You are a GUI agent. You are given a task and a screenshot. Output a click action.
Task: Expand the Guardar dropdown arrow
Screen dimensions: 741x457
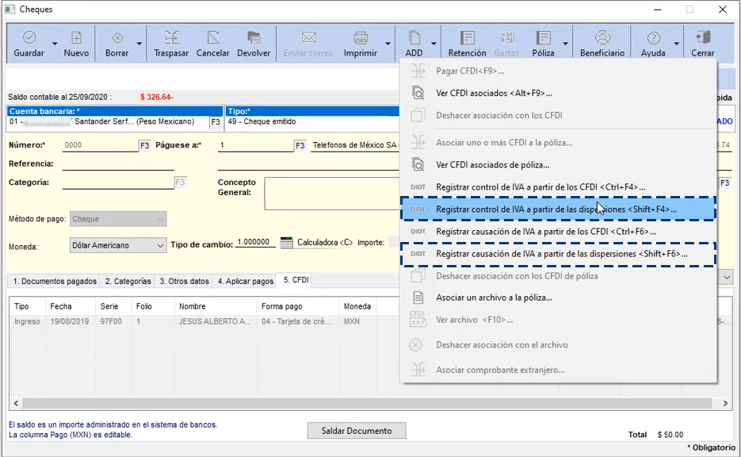[55, 44]
